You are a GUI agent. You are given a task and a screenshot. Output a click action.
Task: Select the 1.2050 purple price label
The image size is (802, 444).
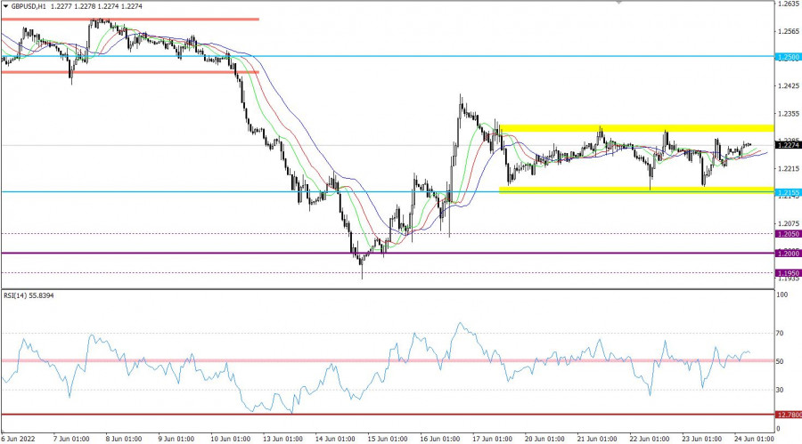788,234
